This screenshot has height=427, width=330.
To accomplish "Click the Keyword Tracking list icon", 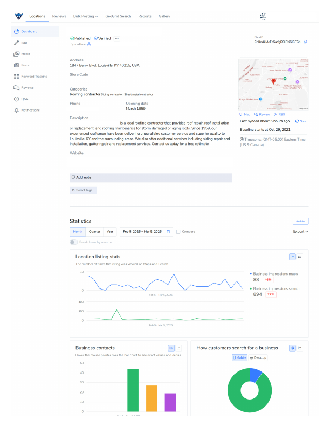I will coord(16,77).
